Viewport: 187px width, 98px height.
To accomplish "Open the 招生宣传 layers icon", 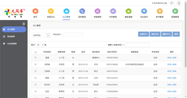I will click(144, 11).
